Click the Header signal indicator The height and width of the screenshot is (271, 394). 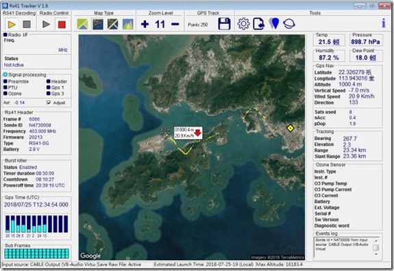point(49,81)
